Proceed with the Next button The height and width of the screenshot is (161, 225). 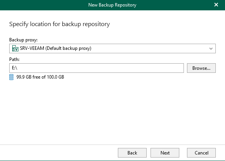click(x=165, y=153)
